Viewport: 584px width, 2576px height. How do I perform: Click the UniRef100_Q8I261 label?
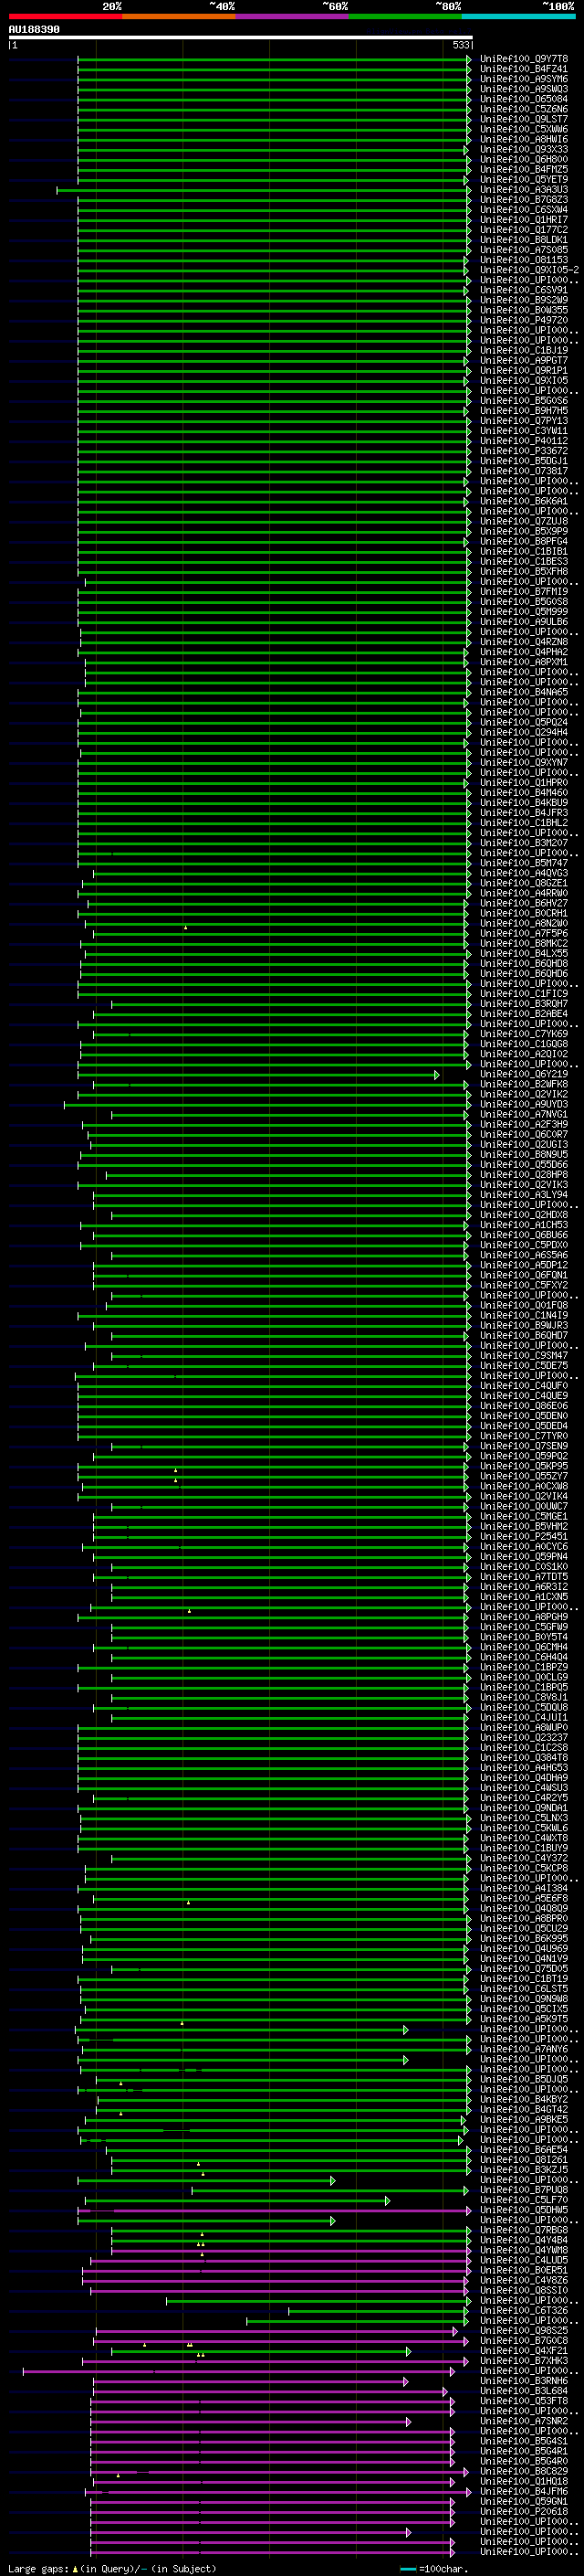pyautogui.click(x=523, y=2160)
